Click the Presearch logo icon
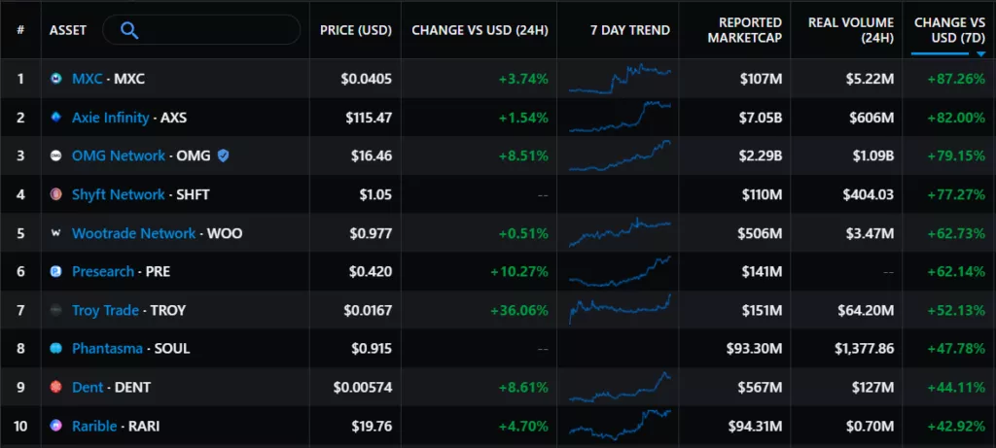Screen dimensions: 996x448 pos(56,271)
